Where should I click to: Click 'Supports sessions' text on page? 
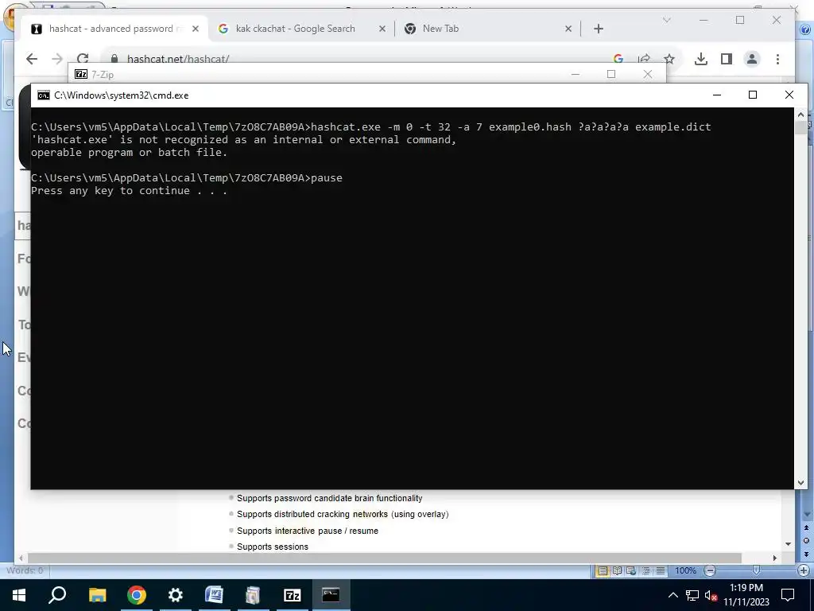[273, 547]
